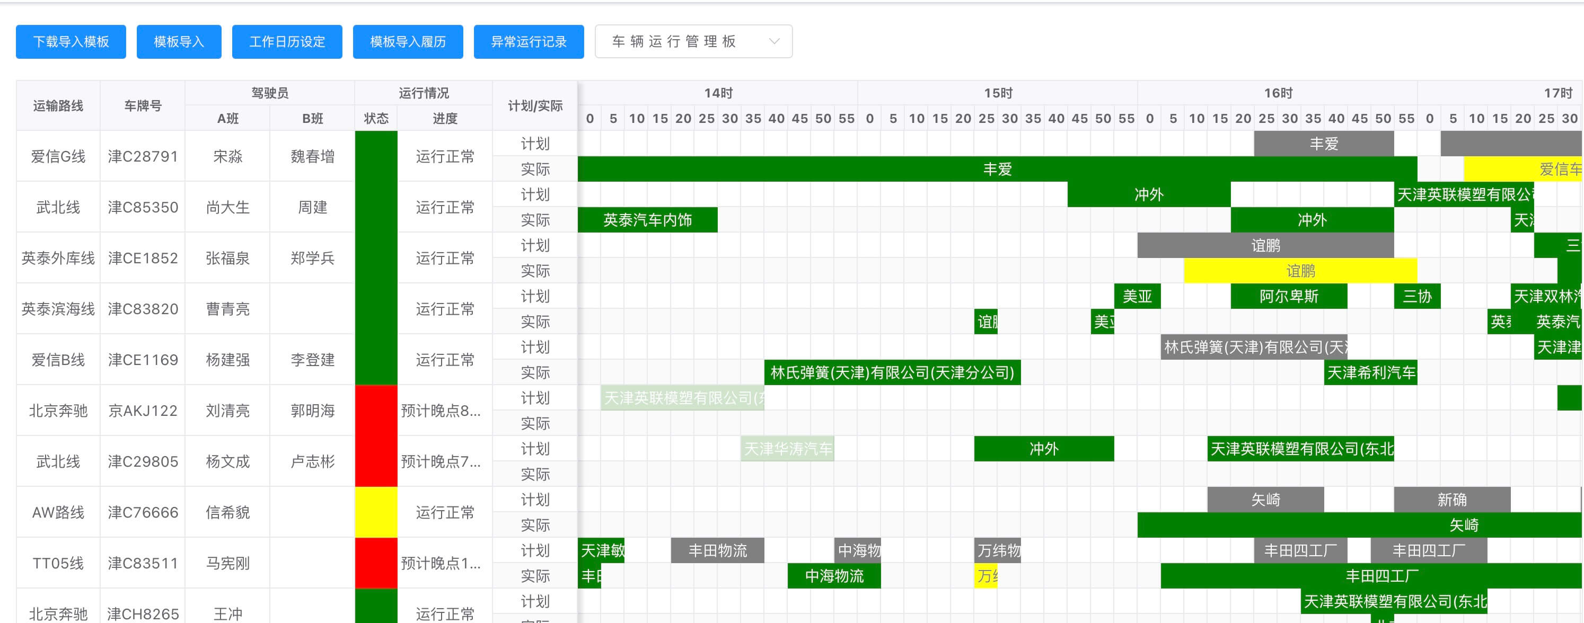Viewport: 1584px width, 623px height.
Task: Click the yellow 谊鹏 actual bar
Action: pyautogui.click(x=1300, y=271)
